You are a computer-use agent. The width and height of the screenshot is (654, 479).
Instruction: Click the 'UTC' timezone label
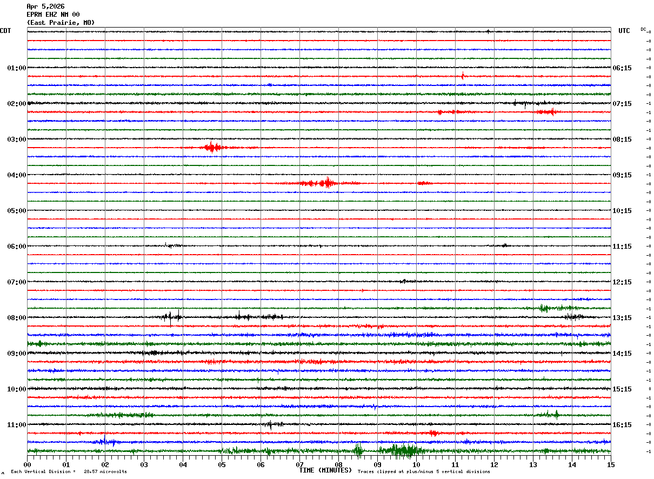coord(624,31)
